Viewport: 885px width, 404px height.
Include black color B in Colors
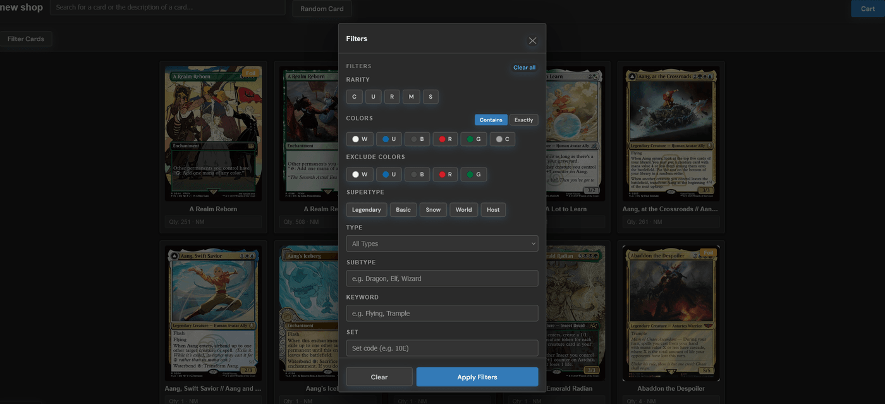point(417,139)
